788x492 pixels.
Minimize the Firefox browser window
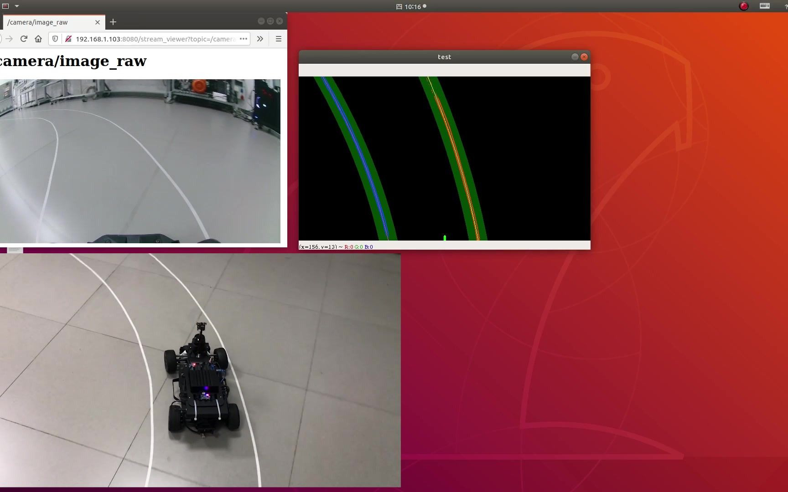click(261, 21)
